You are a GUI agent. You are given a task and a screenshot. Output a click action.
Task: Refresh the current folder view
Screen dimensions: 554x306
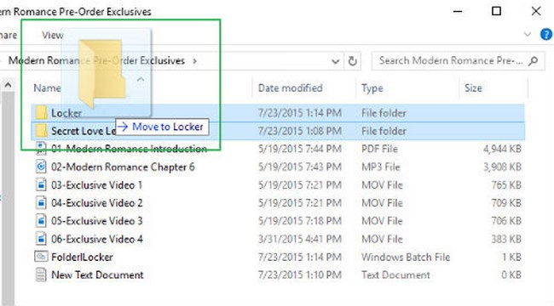(352, 61)
